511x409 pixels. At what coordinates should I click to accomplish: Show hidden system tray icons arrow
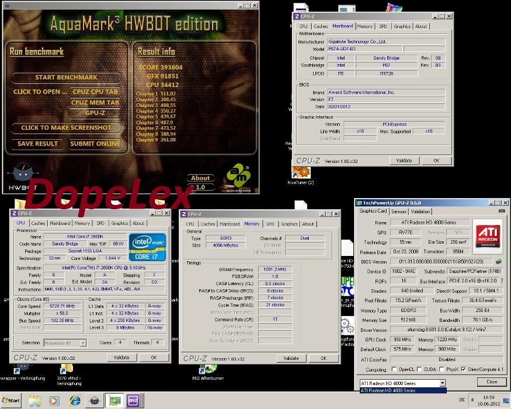point(472,400)
